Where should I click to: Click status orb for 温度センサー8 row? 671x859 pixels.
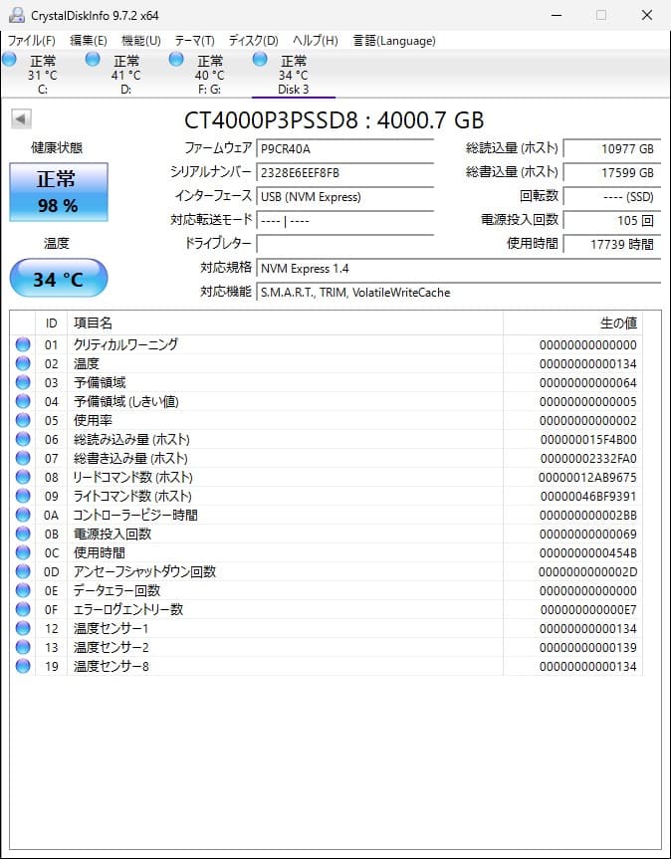coord(23,666)
